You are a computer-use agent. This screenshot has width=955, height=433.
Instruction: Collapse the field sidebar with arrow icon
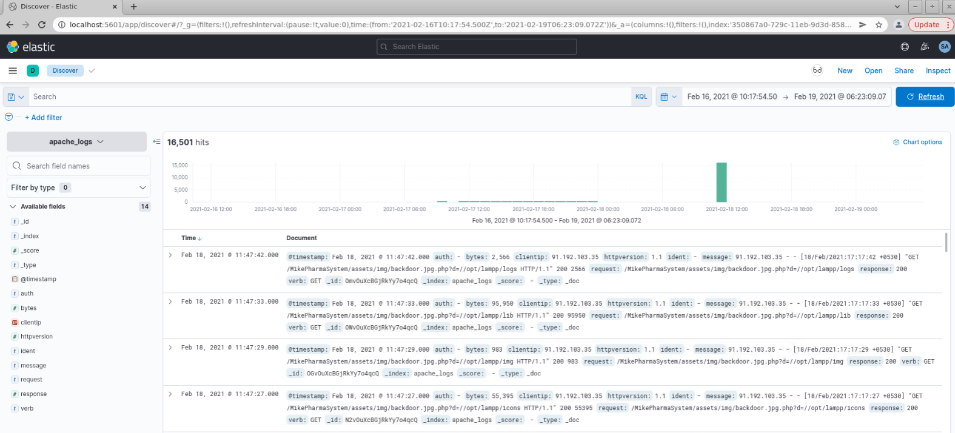coord(156,142)
